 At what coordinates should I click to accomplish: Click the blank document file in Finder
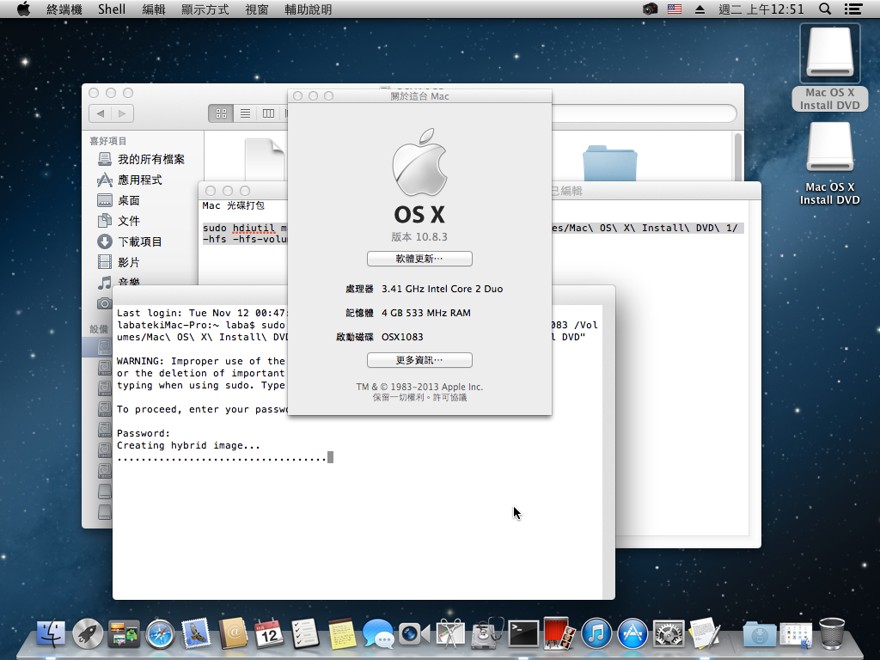(265, 159)
